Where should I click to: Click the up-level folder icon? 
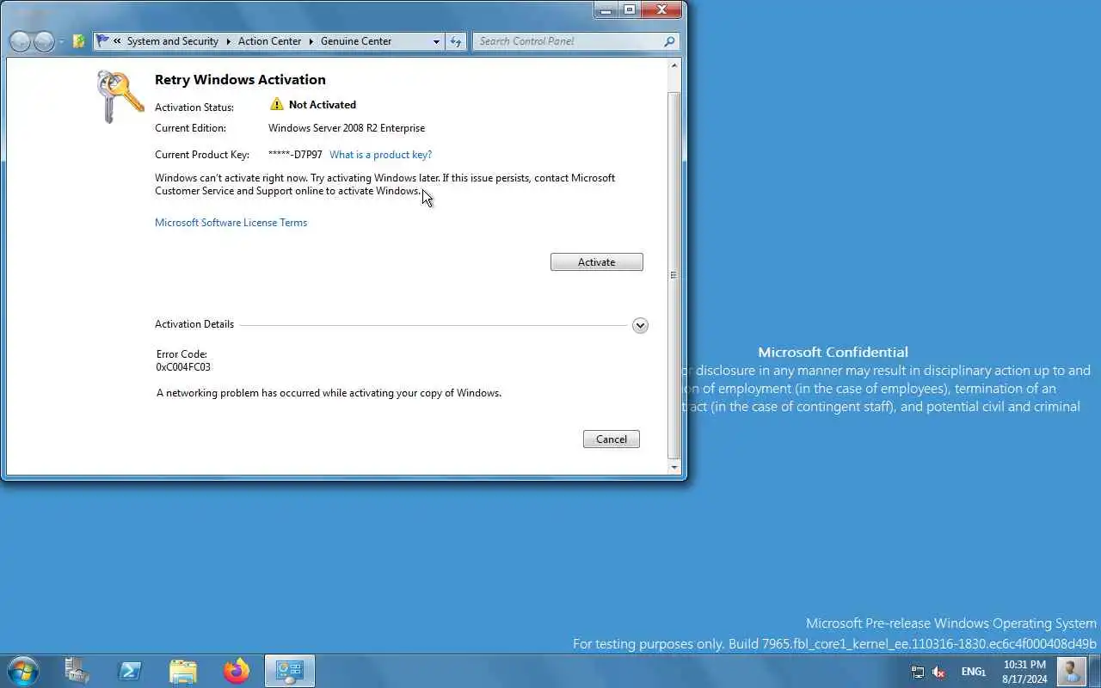[78, 41]
